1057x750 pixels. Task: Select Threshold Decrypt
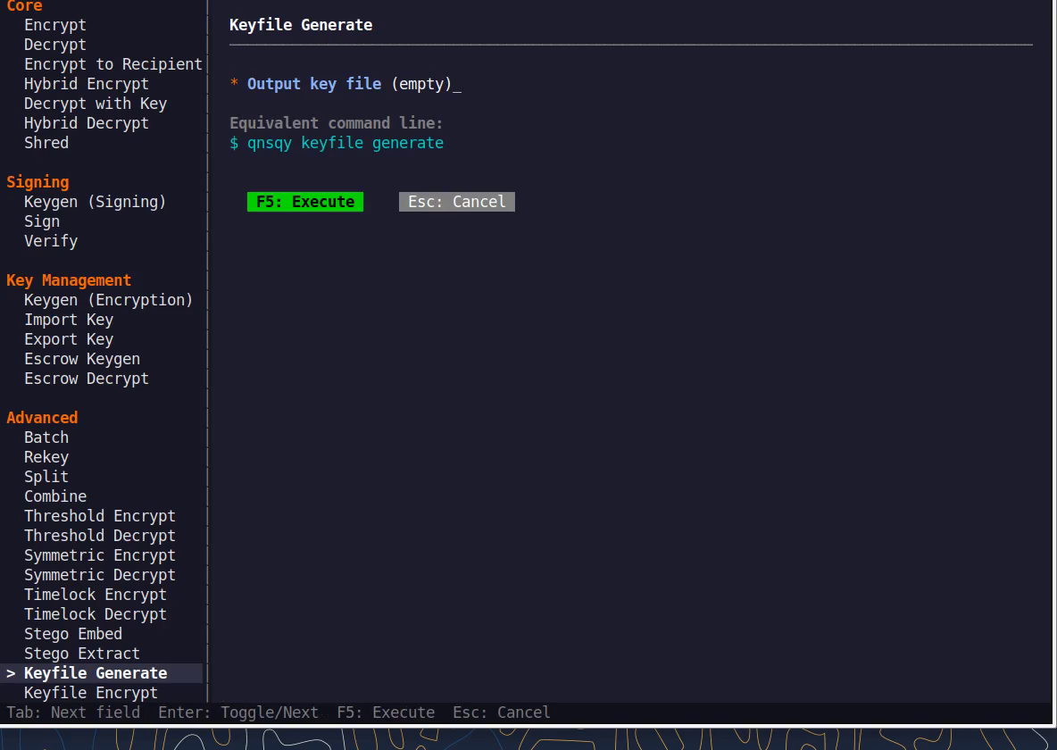coord(100,535)
